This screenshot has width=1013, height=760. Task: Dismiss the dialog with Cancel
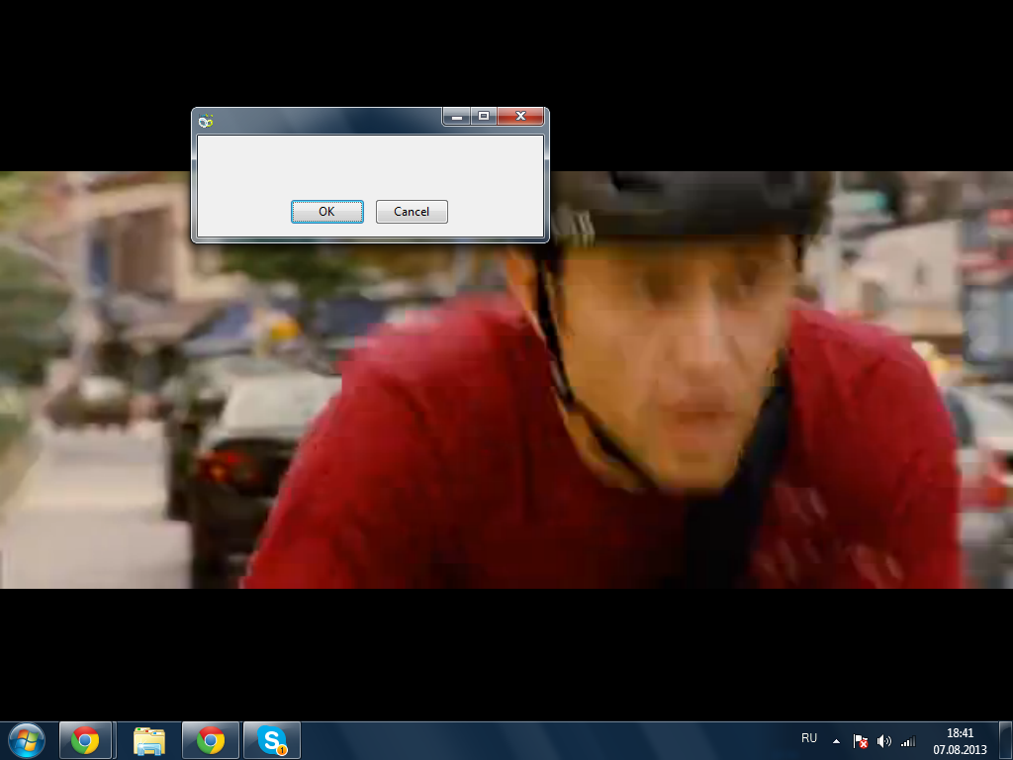[x=412, y=212]
